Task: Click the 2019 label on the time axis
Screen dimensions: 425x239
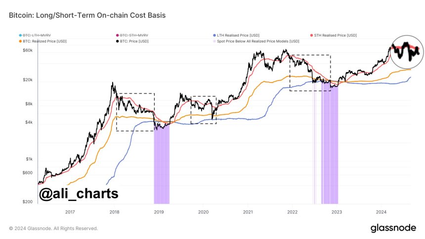Action: pyautogui.click(x=159, y=211)
